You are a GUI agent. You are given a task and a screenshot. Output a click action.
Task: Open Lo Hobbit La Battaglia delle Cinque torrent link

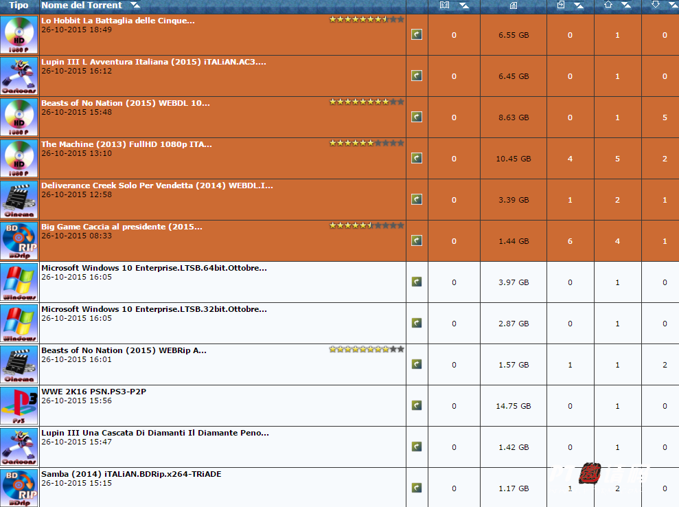[x=118, y=21]
